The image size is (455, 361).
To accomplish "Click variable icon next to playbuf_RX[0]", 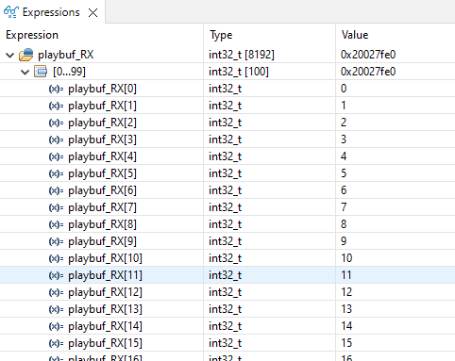I will pyautogui.click(x=56, y=90).
